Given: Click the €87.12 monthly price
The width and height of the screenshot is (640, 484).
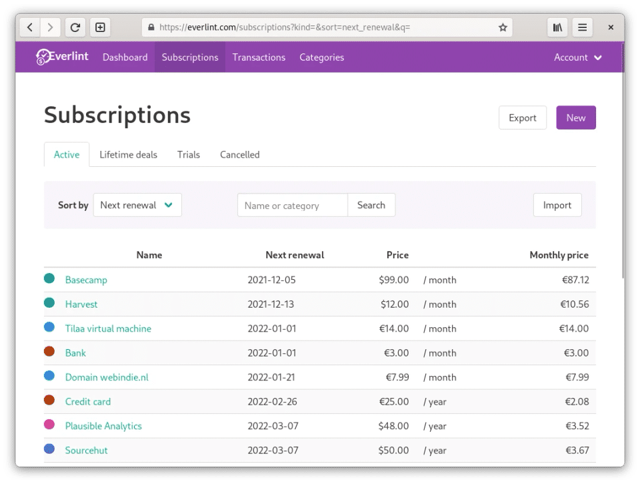Looking at the screenshot, I should (x=575, y=280).
